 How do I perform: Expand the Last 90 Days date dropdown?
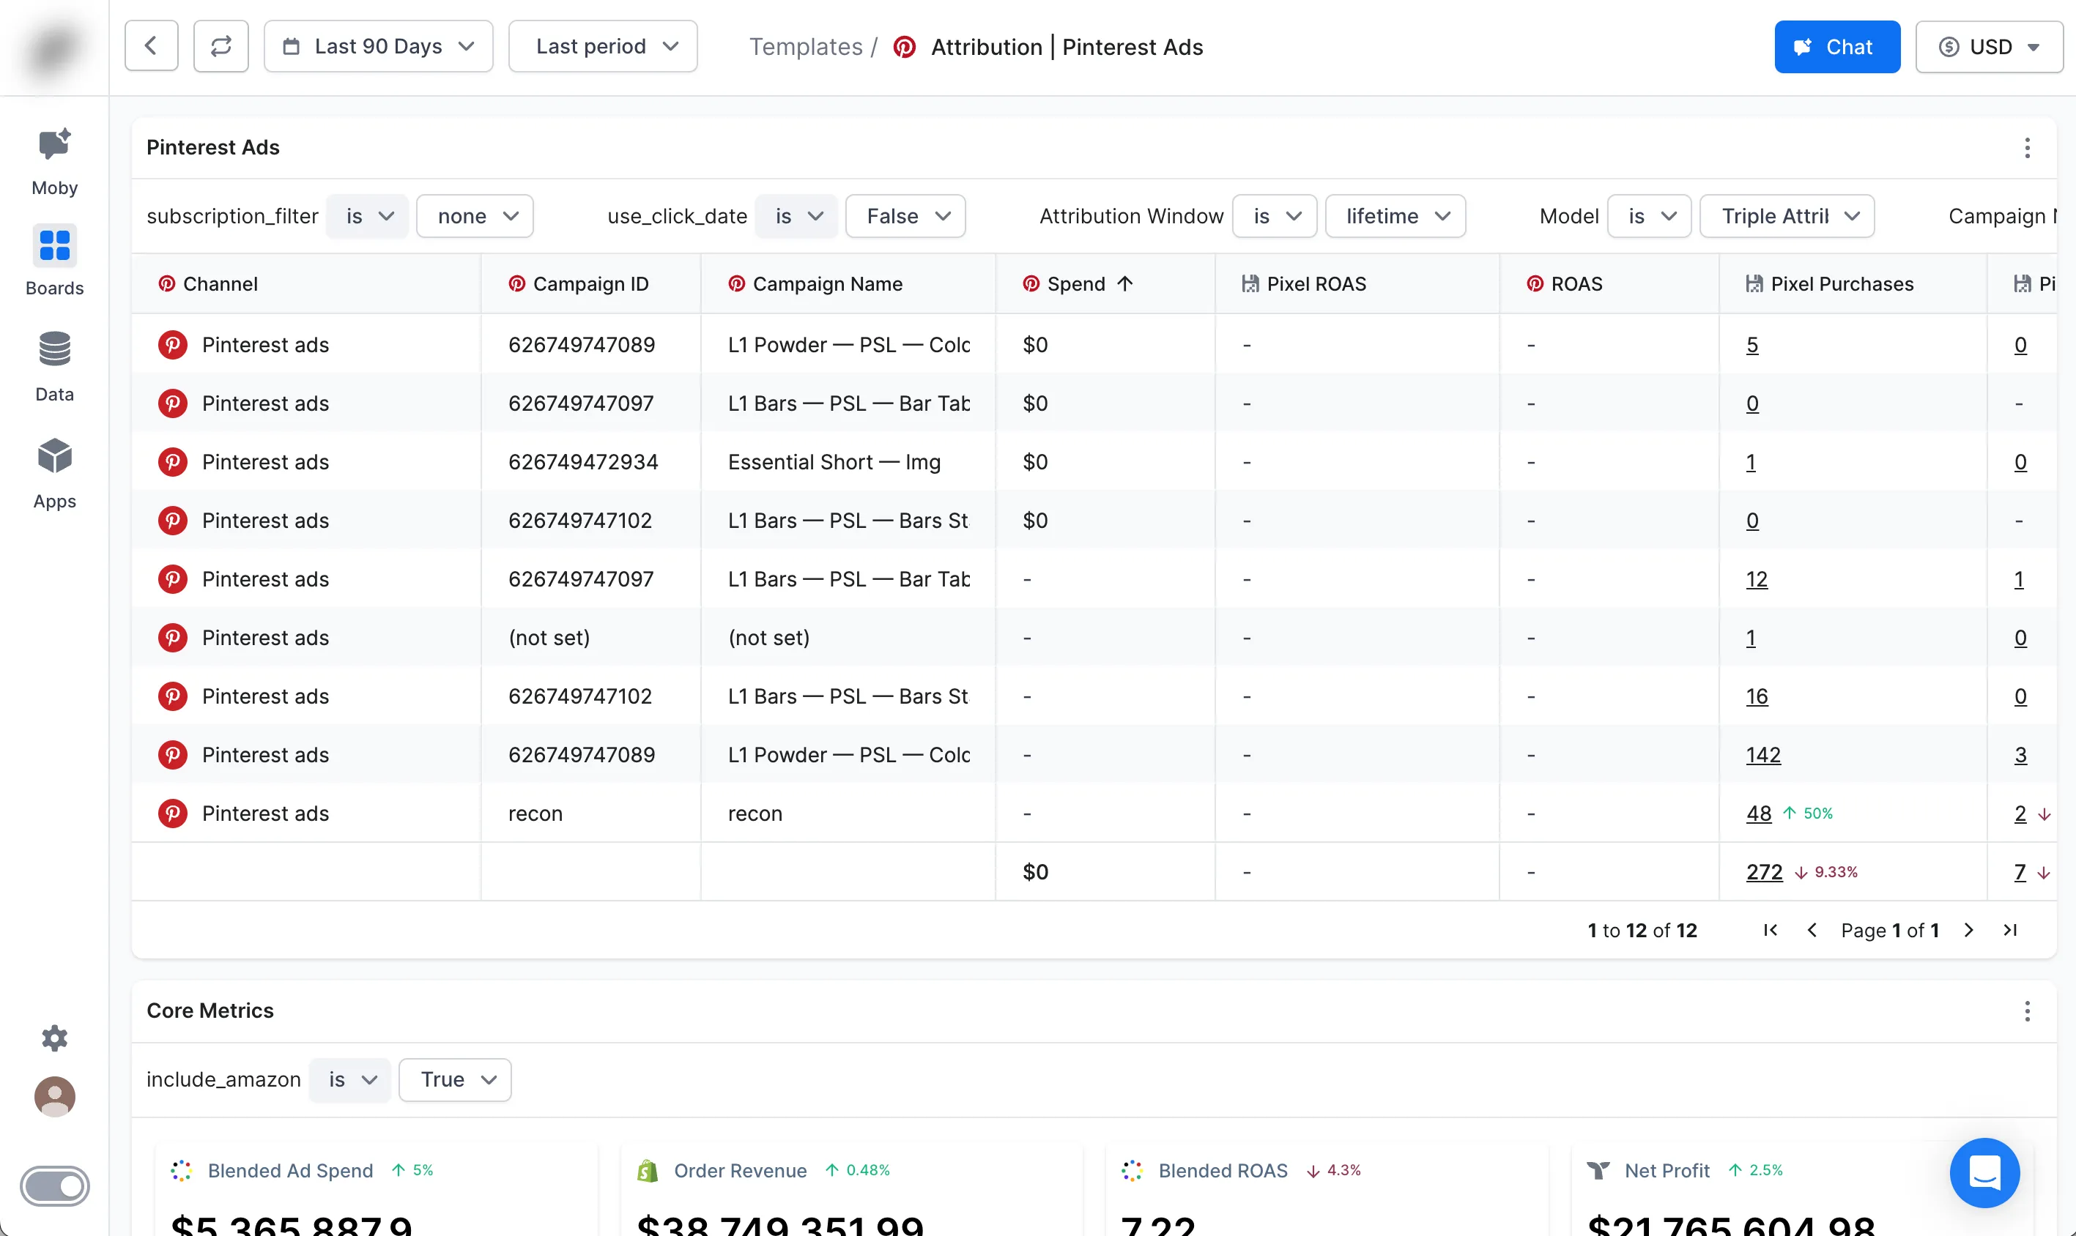[378, 47]
